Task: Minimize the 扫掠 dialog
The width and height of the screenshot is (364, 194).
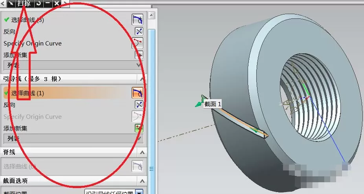Action: click(48, 3)
